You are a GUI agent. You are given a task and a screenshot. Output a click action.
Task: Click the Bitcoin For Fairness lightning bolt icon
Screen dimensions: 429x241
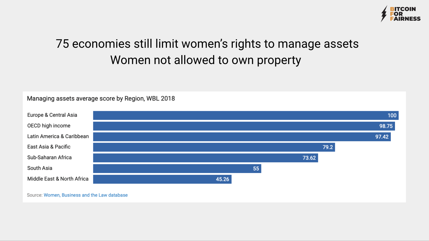coord(384,14)
